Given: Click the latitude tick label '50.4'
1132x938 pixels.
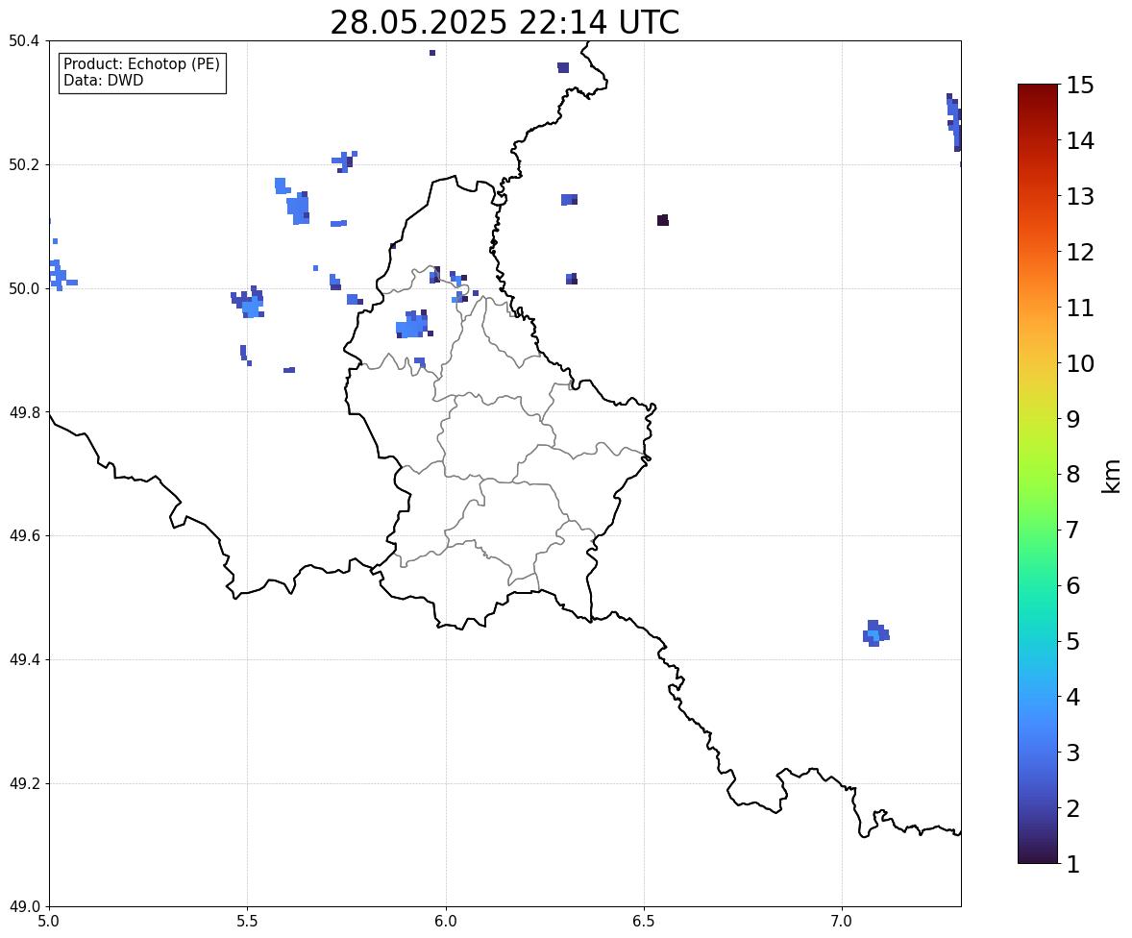Looking at the screenshot, I should 24,41.
